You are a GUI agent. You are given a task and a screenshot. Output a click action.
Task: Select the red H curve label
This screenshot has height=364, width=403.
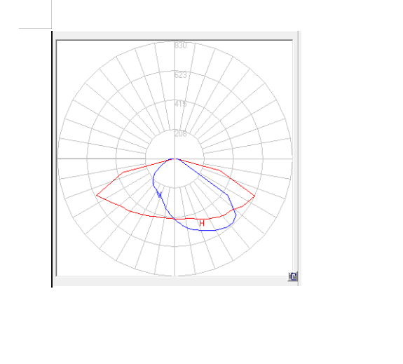[x=202, y=223]
